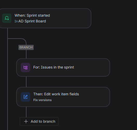Select "For: Issues in the sprint" text
Image resolution: width=137 pixels, height=130 pixels.
54,67
